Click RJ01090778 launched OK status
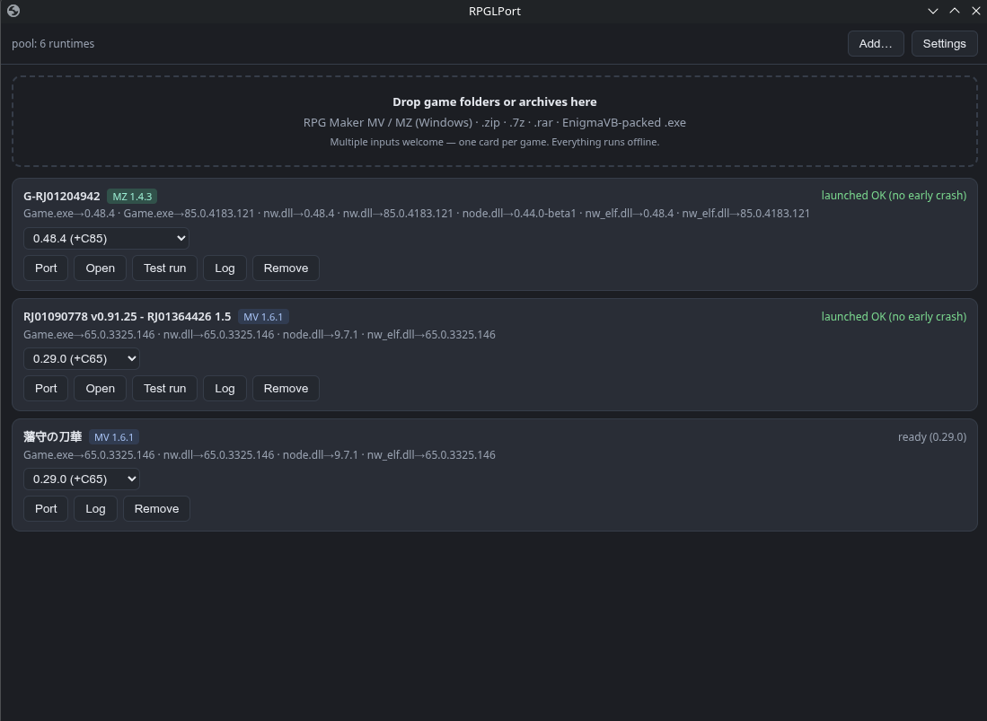This screenshot has width=987, height=721. point(894,316)
